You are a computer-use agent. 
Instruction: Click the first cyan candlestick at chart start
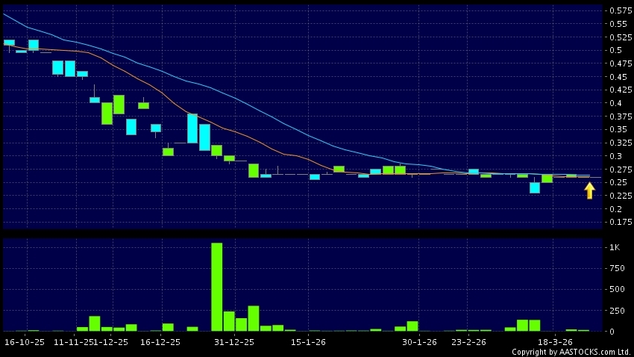click(x=9, y=43)
